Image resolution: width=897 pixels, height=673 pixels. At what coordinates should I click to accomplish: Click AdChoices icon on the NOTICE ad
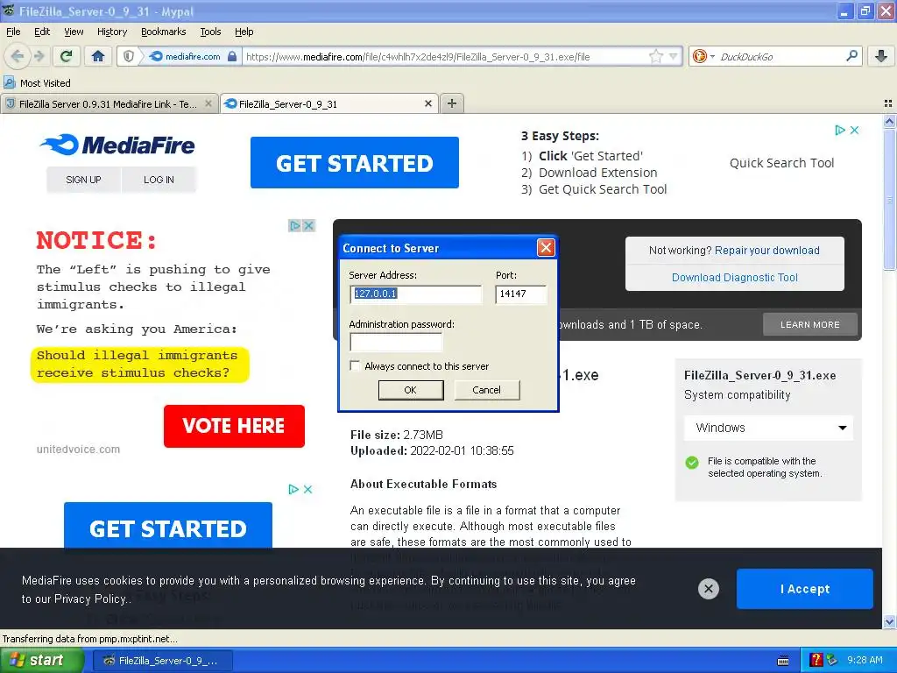tap(294, 225)
